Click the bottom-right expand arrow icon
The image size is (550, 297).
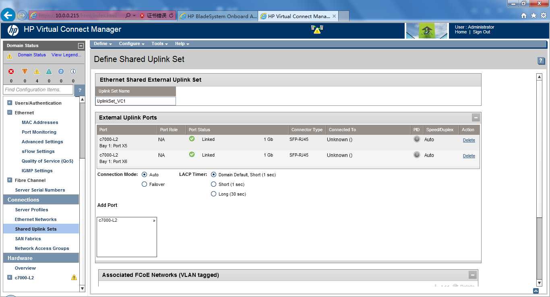(x=536, y=291)
